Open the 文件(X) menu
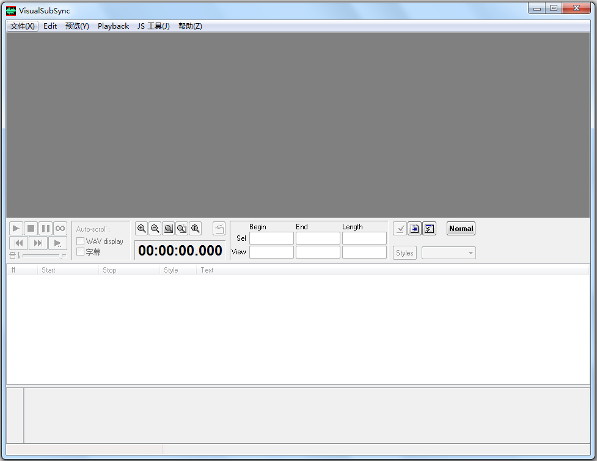The height and width of the screenshot is (461, 597). [23, 26]
